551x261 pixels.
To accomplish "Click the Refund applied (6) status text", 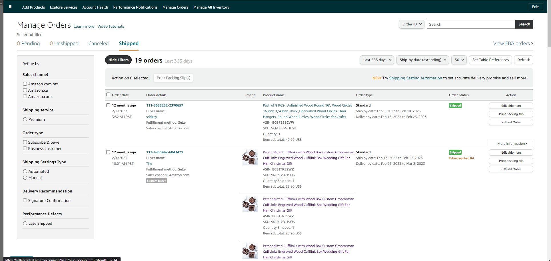I will (x=461, y=158).
